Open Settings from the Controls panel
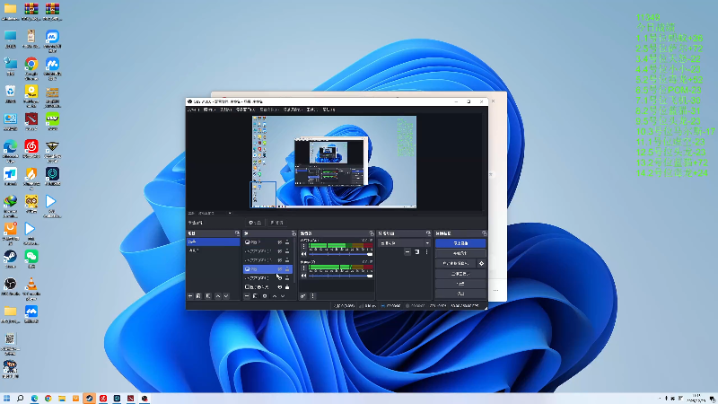This screenshot has width=718, height=404. pos(460,284)
